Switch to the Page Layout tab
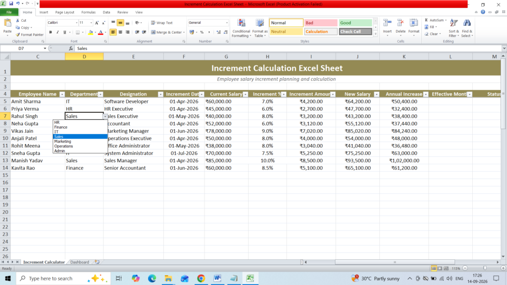Image resolution: width=507 pixels, height=285 pixels. pyautogui.click(x=65, y=12)
